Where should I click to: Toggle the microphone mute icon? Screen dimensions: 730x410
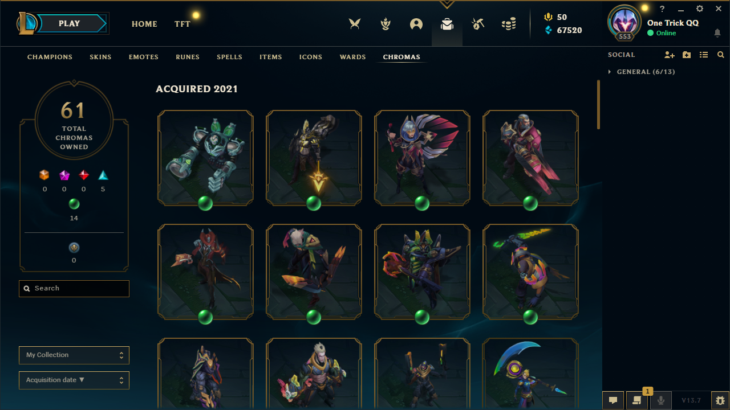[661, 400]
